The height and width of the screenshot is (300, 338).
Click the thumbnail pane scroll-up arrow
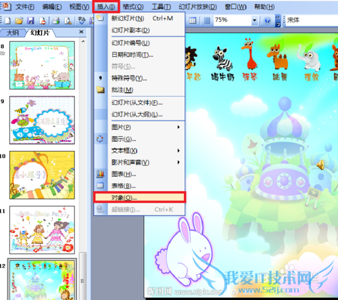[83, 41]
